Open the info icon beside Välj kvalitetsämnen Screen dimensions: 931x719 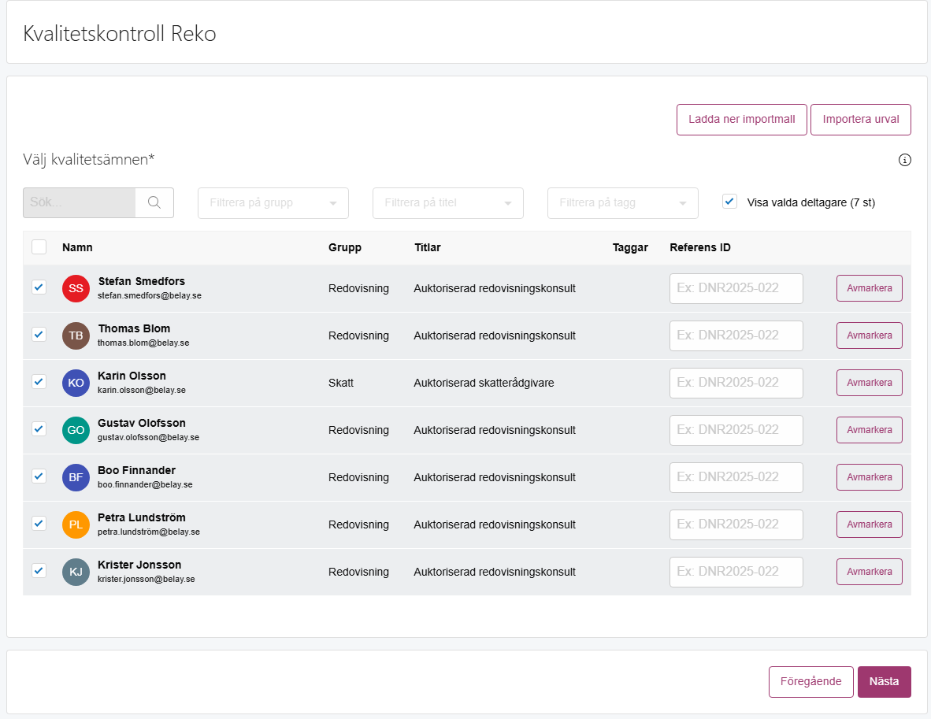pos(904,160)
